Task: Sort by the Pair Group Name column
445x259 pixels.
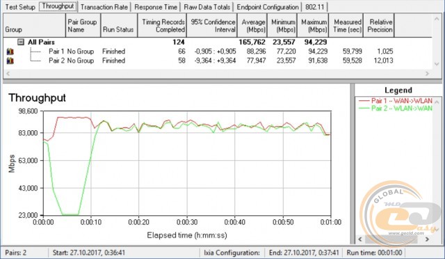Action: (x=83, y=26)
